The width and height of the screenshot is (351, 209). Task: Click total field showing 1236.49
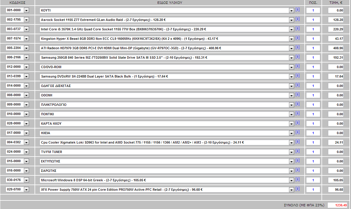(337, 205)
